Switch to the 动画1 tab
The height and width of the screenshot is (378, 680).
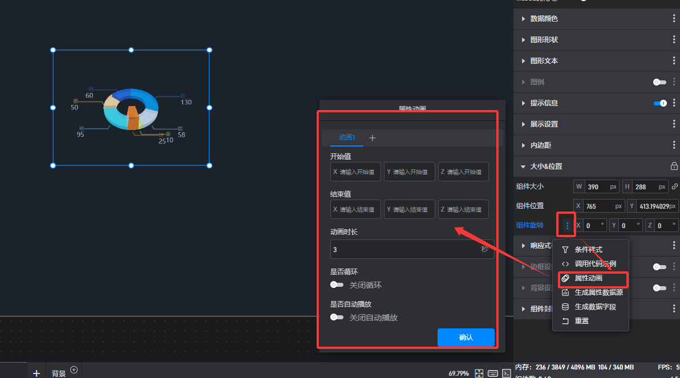(x=346, y=137)
